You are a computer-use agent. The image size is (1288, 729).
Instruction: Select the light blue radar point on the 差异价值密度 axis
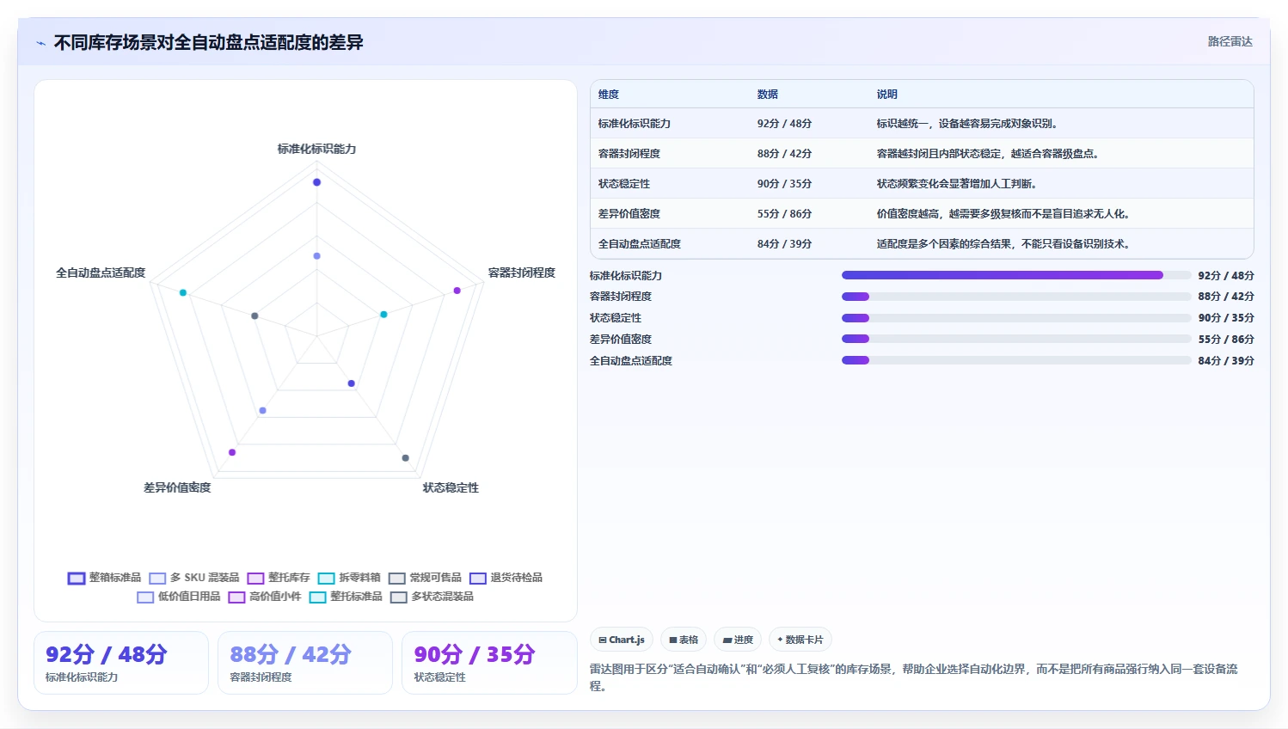click(262, 411)
